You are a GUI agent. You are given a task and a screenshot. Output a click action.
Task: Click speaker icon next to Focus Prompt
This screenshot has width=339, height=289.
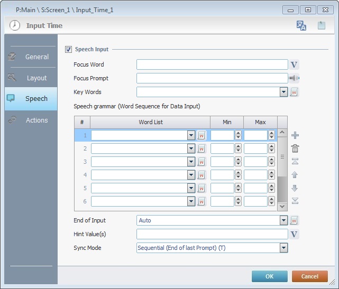[x=295, y=78]
